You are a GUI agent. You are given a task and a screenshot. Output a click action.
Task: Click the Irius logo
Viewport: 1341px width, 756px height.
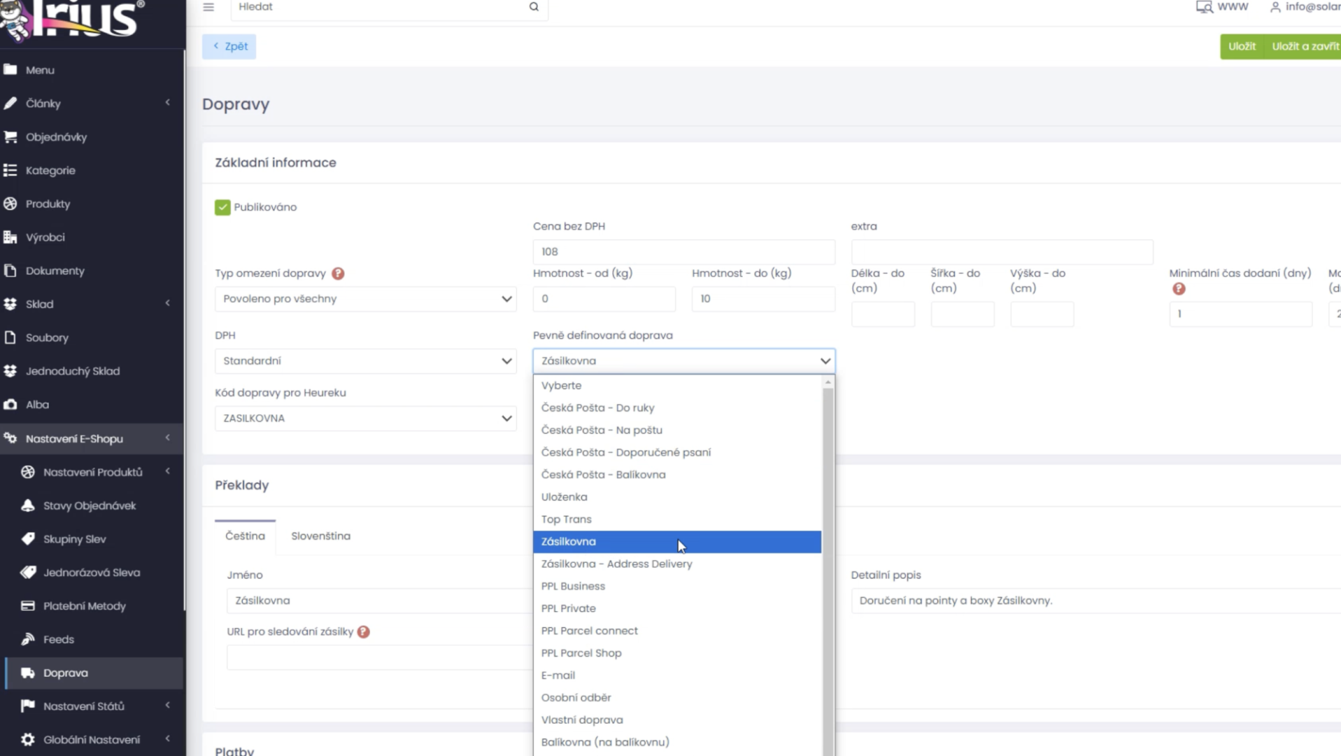pos(73,20)
